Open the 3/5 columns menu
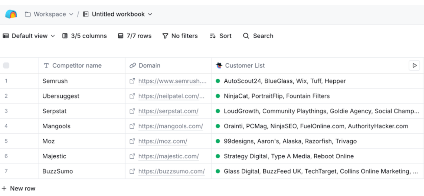 click(x=85, y=36)
